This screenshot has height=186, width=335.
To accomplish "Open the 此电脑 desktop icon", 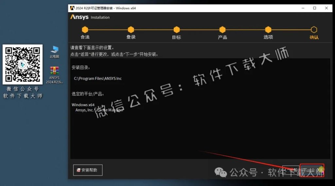I will 55,52.
